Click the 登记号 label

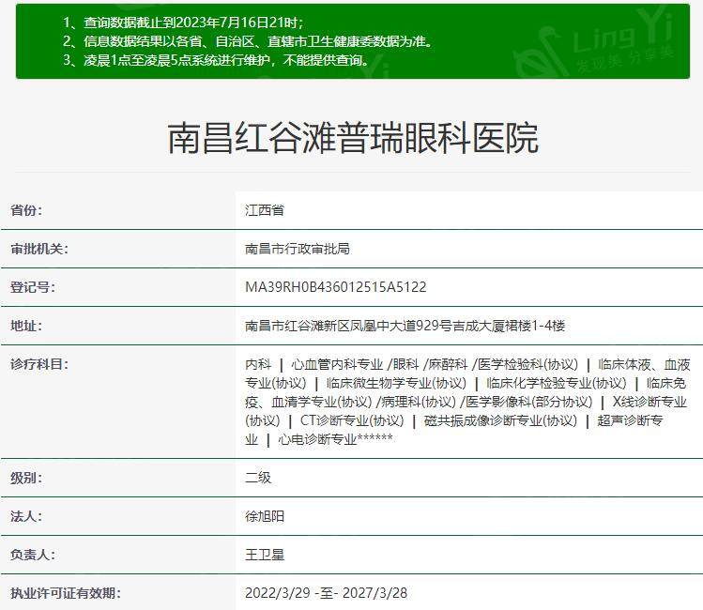pyautogui.click(x=33, y=287)
